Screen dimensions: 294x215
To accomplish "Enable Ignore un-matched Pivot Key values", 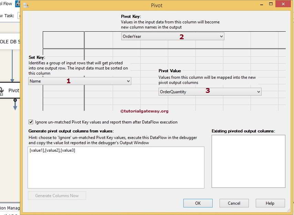I will pyautogui.click(x=30, y=122).
